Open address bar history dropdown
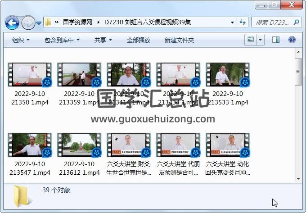The height and width of the screenshot is (213, 306). (232, 22)
